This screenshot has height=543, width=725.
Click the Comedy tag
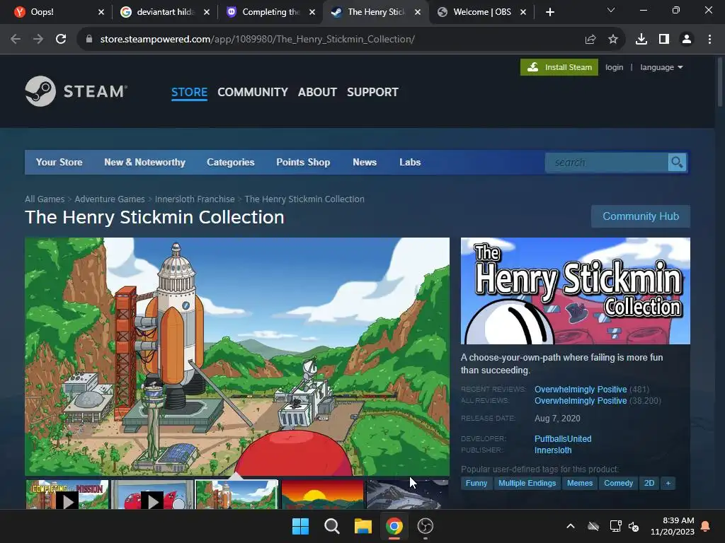click(618, 484)
